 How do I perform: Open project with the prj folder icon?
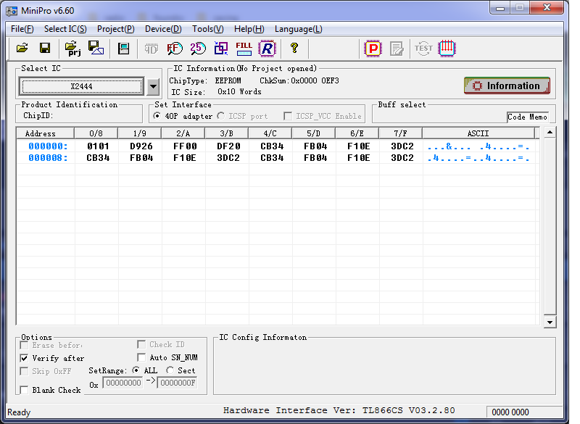[x=72, y=48]
